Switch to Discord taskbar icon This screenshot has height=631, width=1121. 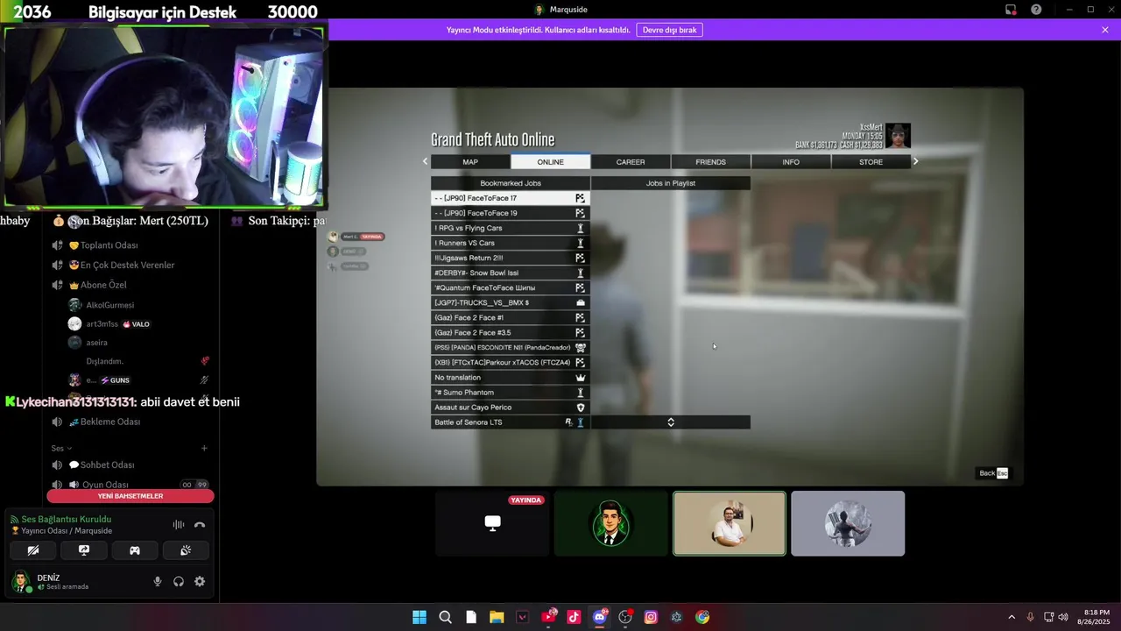[x=600, y=617]
